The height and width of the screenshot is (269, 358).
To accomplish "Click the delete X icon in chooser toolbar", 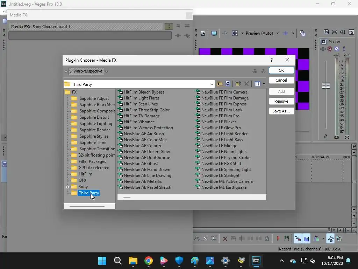I will click(x=246, y=84).
